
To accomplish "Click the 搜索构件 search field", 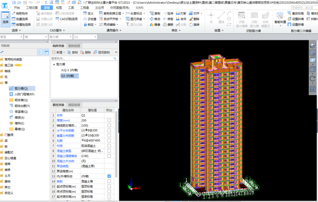I will click(84, 58).
